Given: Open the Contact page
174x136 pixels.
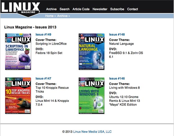Looking at the screenshot, I should [x=133, y=9].
